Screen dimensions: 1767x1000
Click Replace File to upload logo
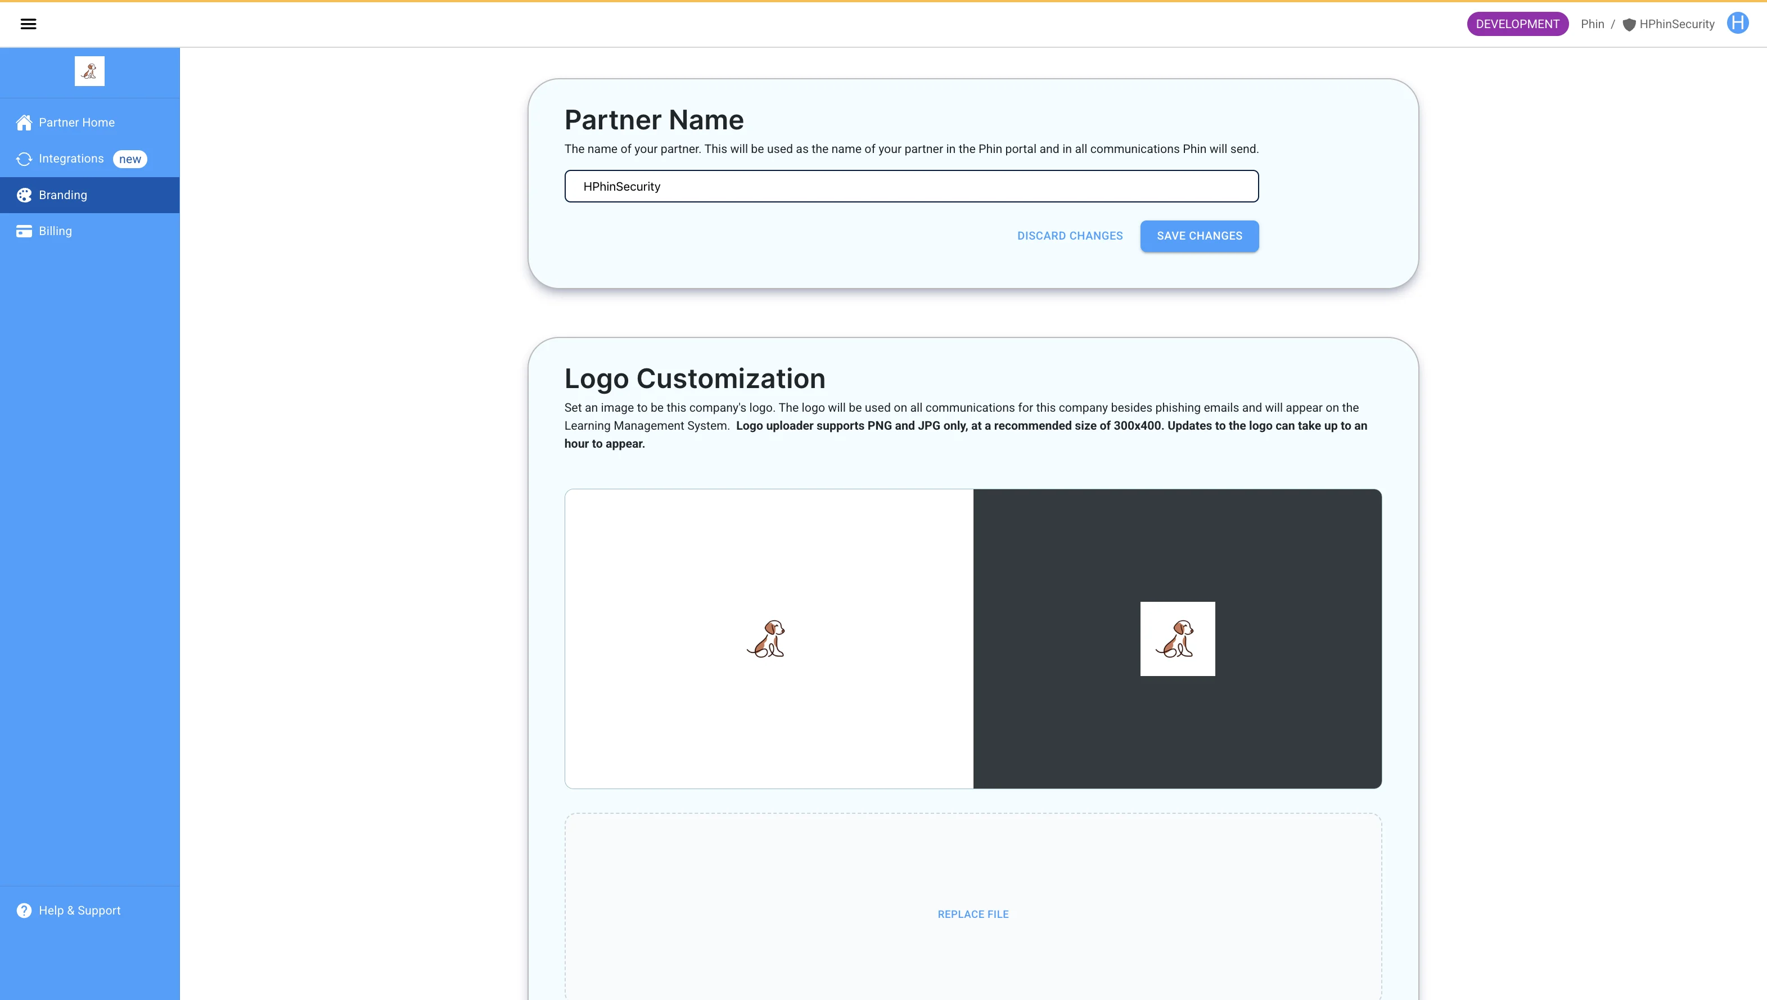point(972,914)
